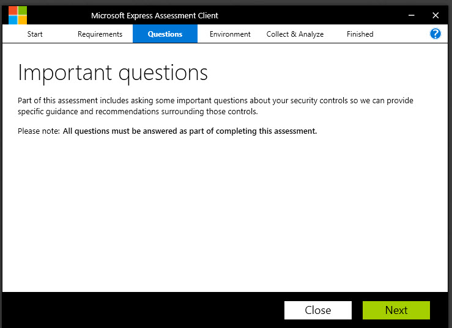Click the bold "All questions must be answered" text
Image resolution: width=452 pixels, height=328 pixels.
coord(190,131)
